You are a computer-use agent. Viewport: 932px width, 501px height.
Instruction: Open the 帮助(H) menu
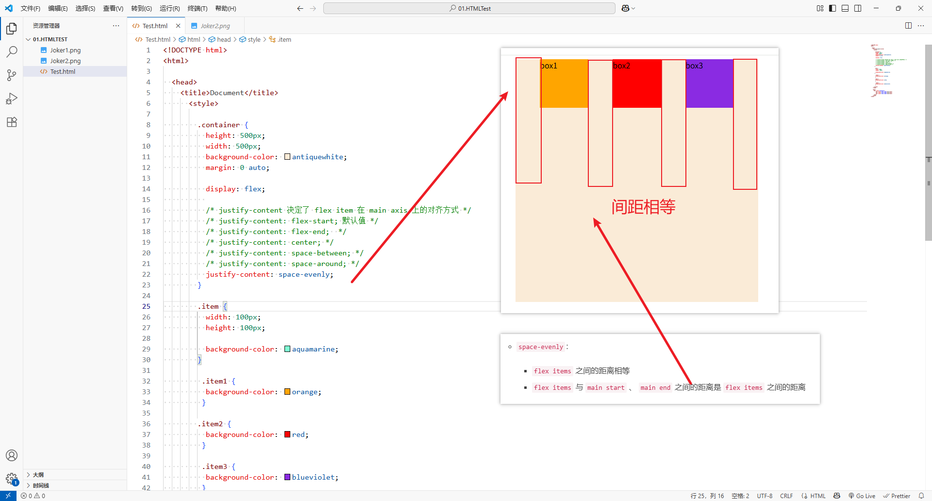pyautogui.click(x=226, y=8)
